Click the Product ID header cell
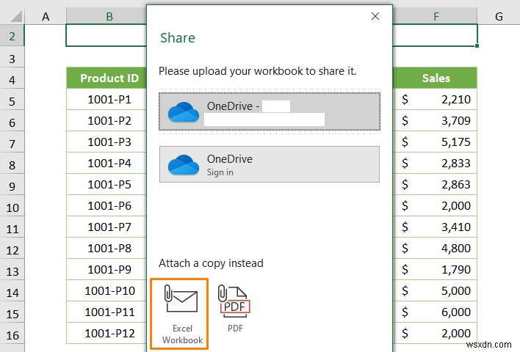Screen dimensions: 520x352 [x=109, y=78]
